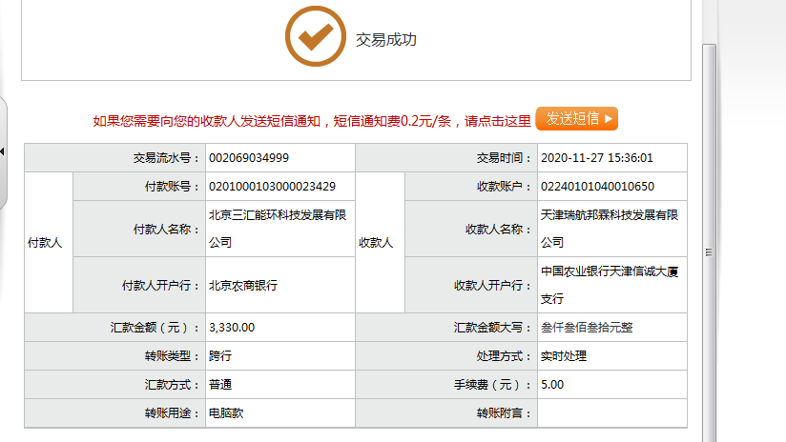Click the vertical scrollbar thumb on the right
This screenshot has height=442, width=786.
[709, 251]
